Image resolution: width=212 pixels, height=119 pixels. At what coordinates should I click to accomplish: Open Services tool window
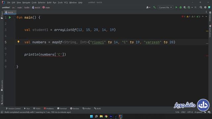tap(75, 108)
